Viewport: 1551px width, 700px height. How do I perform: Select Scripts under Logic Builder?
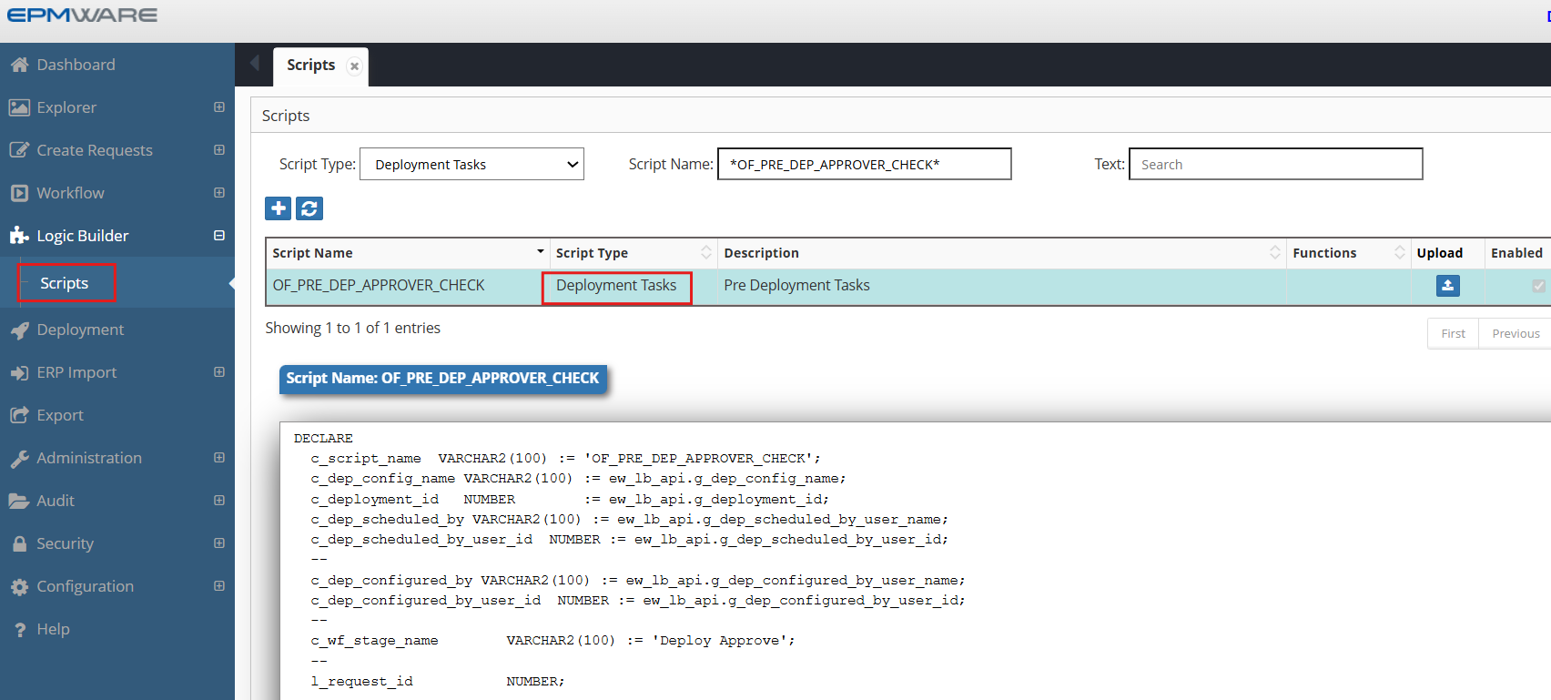pos(65,283)
